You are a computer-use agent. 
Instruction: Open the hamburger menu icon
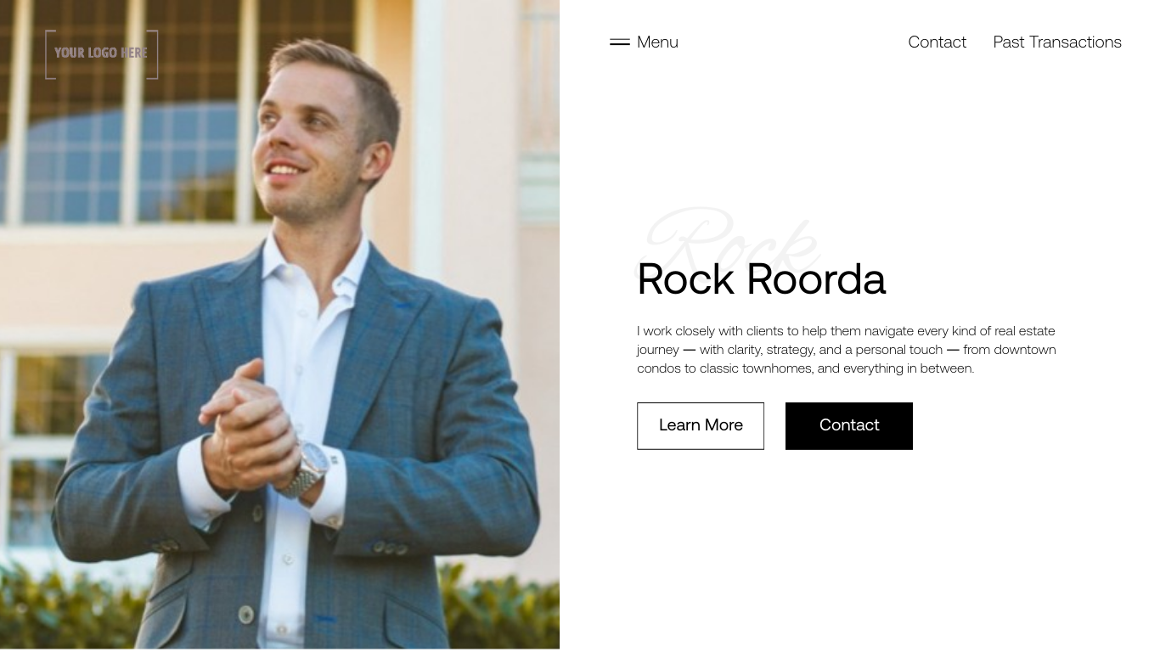(620, 42)
